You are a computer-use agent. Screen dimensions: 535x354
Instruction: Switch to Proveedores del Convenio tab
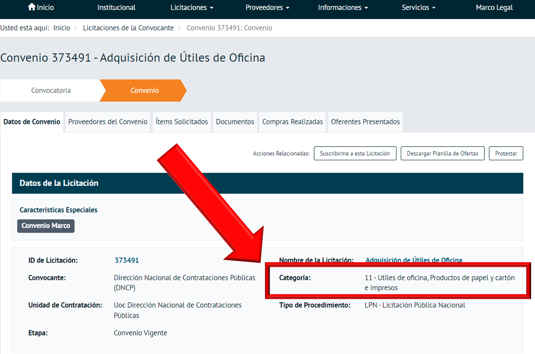pyautogui.click(x=108, y=122)
